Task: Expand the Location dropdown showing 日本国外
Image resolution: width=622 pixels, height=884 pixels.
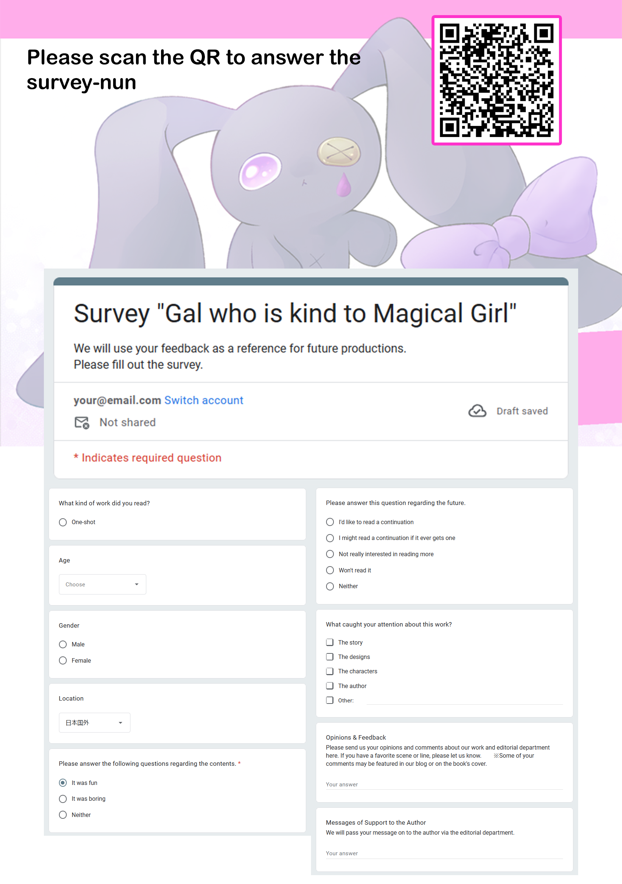Action: (94, 723)
